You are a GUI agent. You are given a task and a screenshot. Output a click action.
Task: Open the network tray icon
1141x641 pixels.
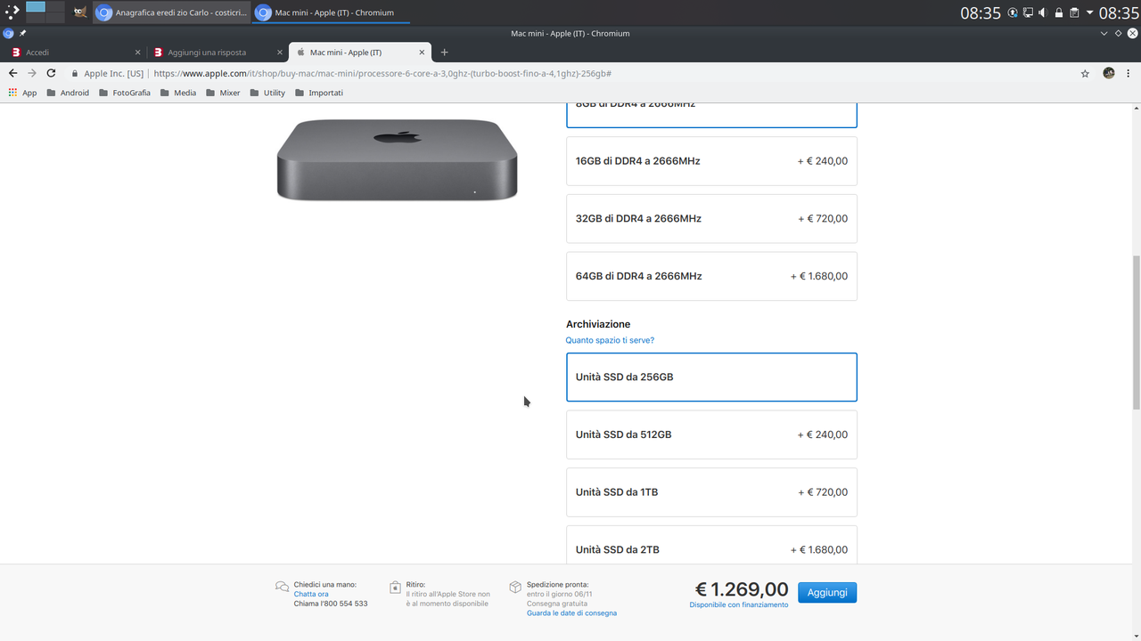click(x=1028, y=12)
